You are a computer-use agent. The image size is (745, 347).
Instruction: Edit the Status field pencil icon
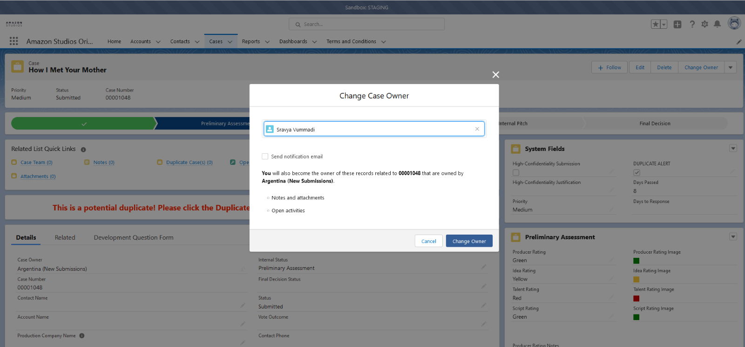(484, 305)
